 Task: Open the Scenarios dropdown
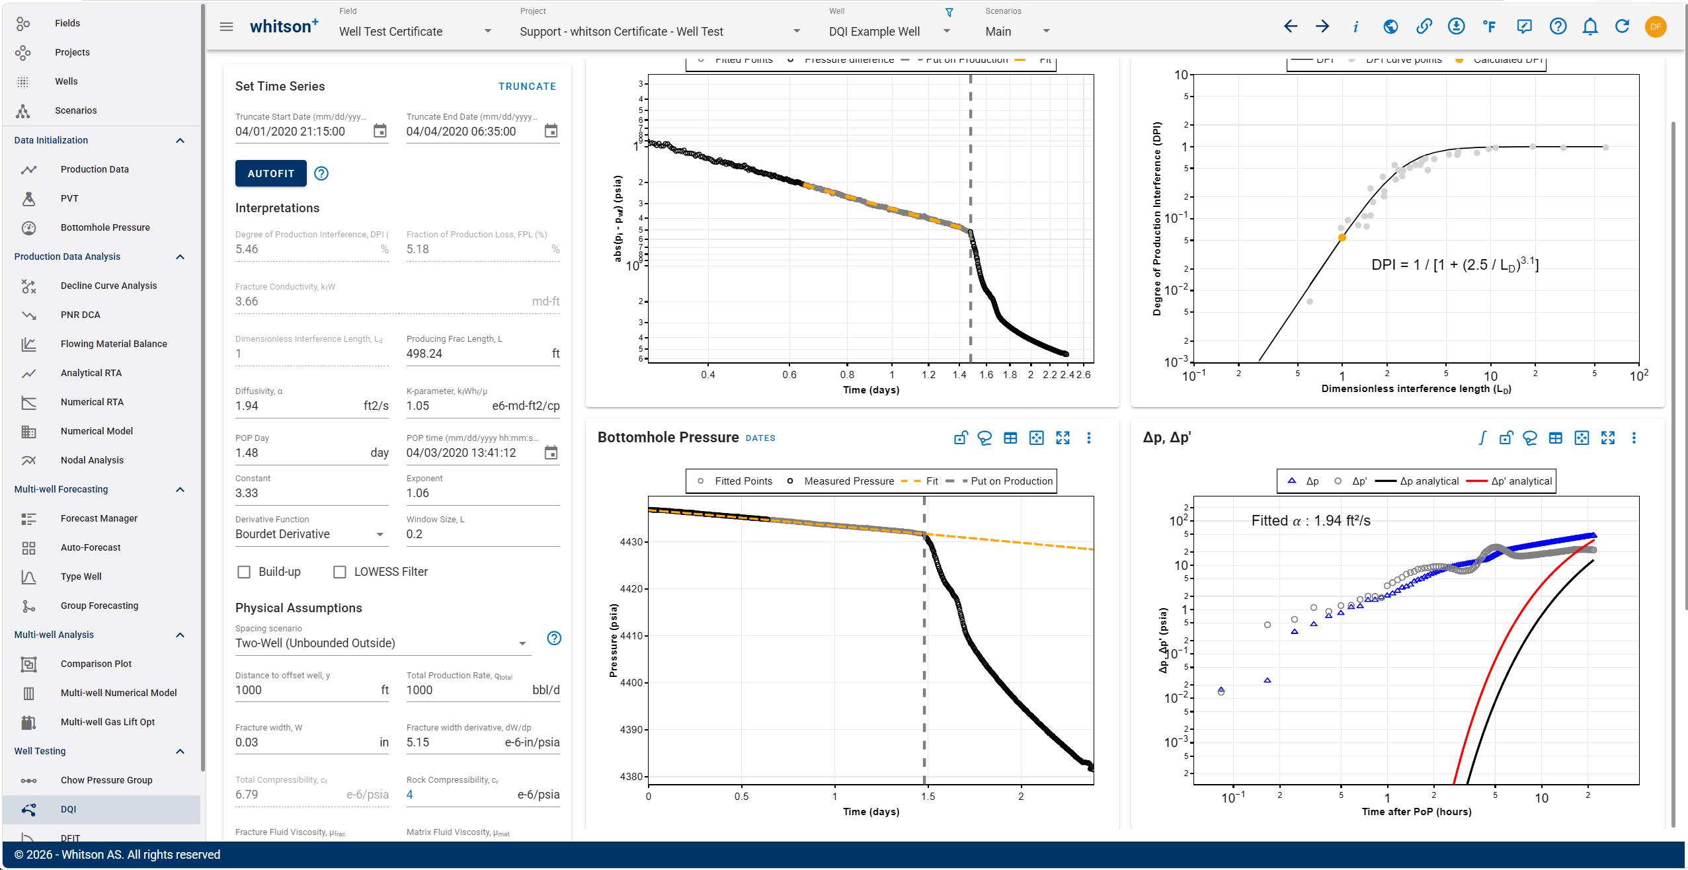pyautogui.click(x=1018, y=31)
